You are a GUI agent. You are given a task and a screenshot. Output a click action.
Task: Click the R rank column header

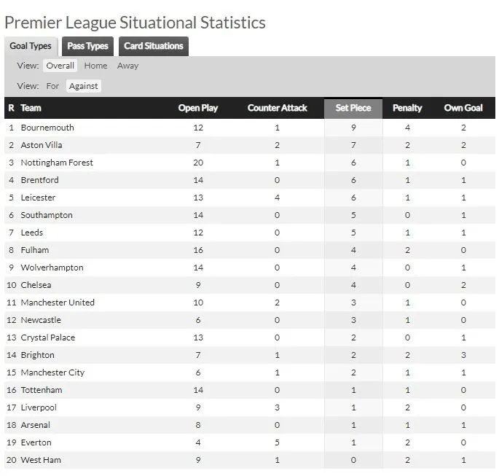(11, 108)
